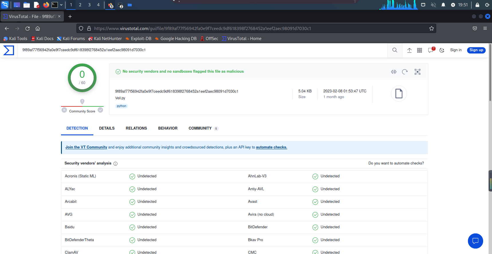
Task: Click "Do you want to automate checks?"
Action: point(396,163)
